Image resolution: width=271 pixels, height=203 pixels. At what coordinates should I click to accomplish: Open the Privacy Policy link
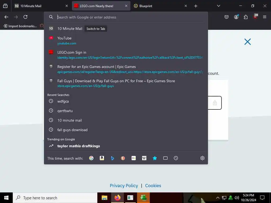(124, 186)
